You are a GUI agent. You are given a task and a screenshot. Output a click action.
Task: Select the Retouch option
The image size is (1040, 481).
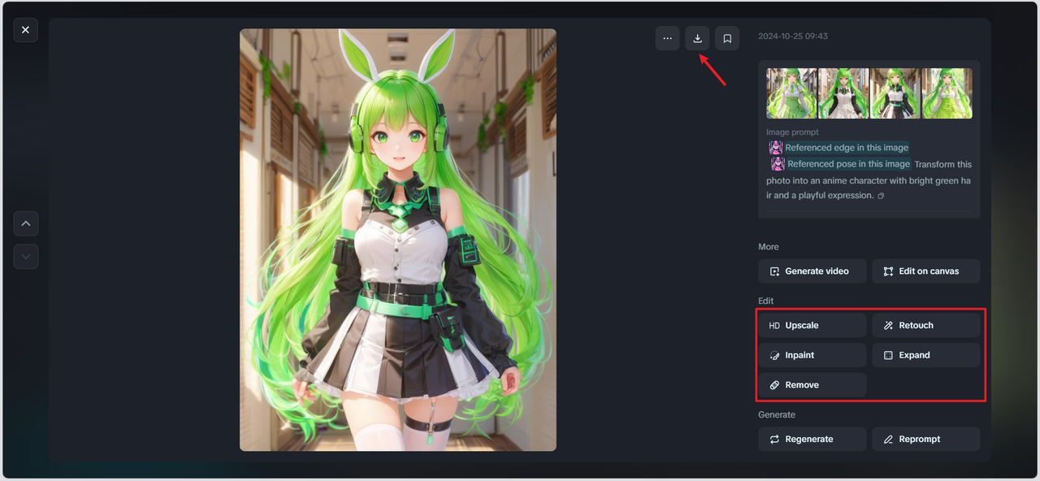926,325
